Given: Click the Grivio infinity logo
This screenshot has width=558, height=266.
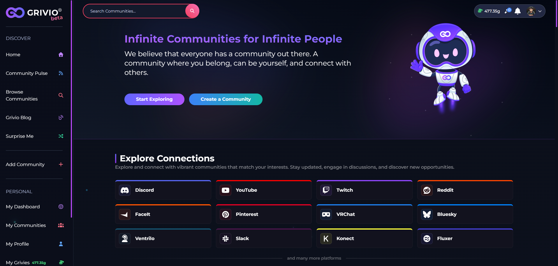Looking at the screenshot, I should [x=15, y=13].
